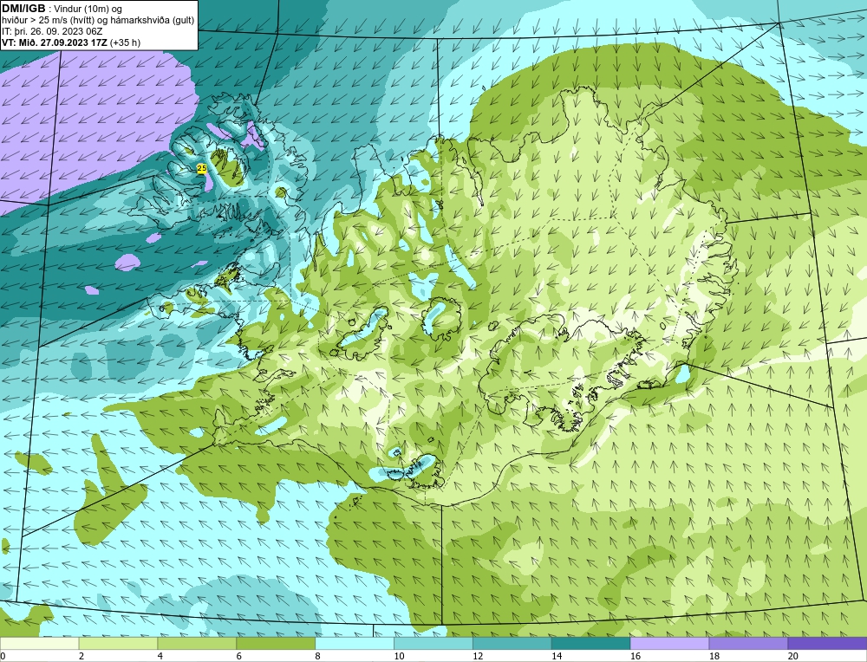Click the DMI/IGB title text

pyautogui.click(x=24, y=9)
